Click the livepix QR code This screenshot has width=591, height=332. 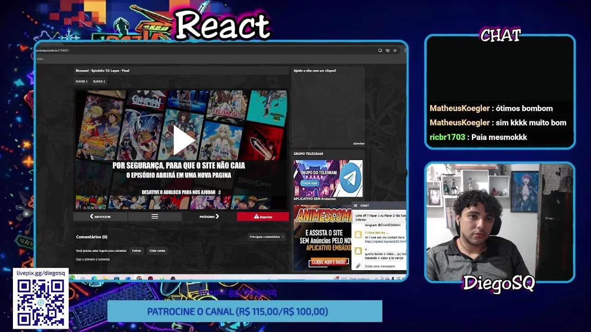[x=41, y=303]
